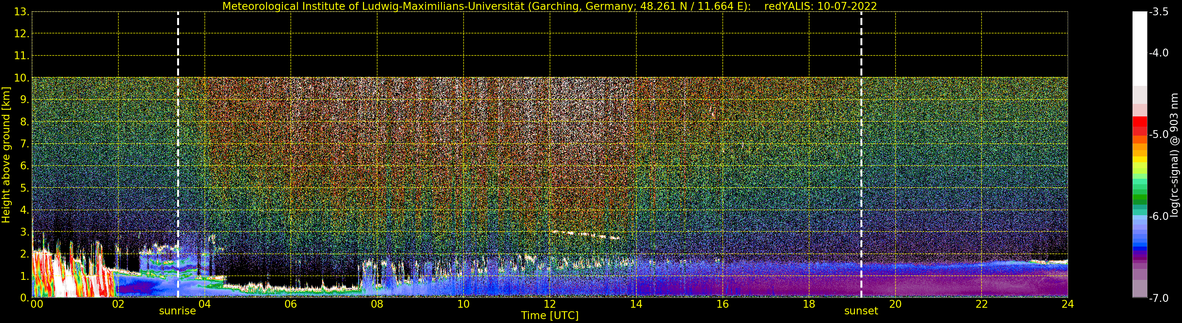Click height axis tick '4.'
The height and width of the screenshot is (323, 1182).
(25, 210)
